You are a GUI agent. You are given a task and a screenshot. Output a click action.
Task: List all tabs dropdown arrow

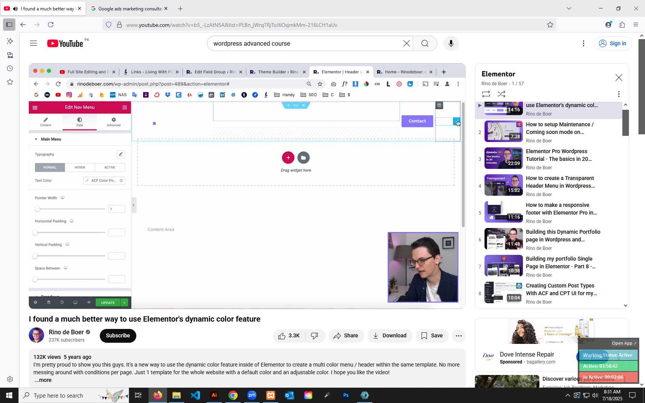(x=569, y=8)
